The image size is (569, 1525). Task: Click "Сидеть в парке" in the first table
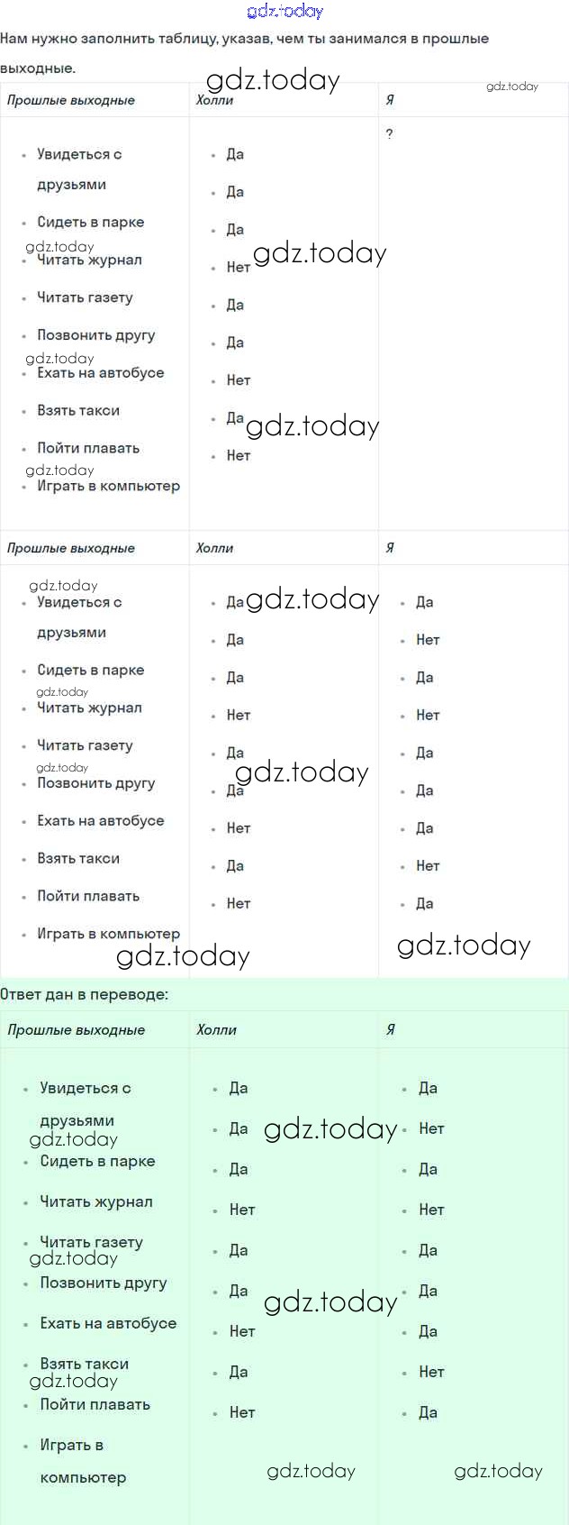pos(90,222)
